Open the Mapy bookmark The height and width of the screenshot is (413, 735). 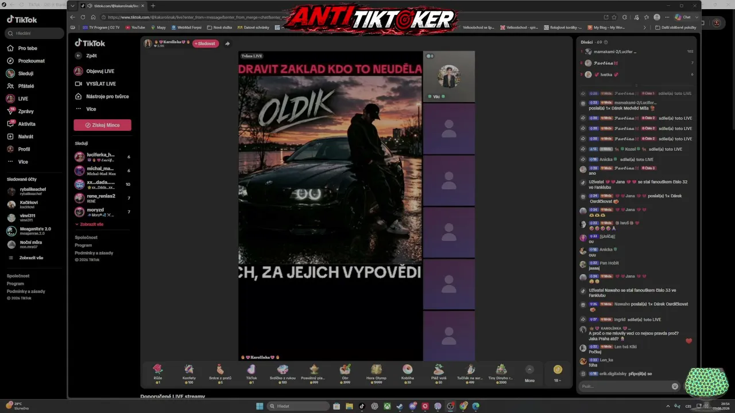pos(158,27)
